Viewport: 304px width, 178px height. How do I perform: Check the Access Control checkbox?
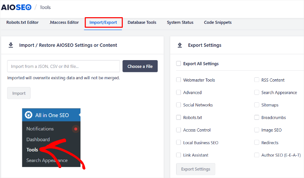click(178, 130)
